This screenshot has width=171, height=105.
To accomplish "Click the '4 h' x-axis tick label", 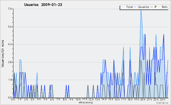I will click(x=39, y=99).
